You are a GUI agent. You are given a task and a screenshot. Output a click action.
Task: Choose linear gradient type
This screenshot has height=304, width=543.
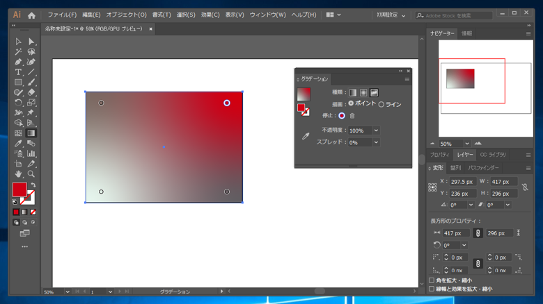point(353,92)
